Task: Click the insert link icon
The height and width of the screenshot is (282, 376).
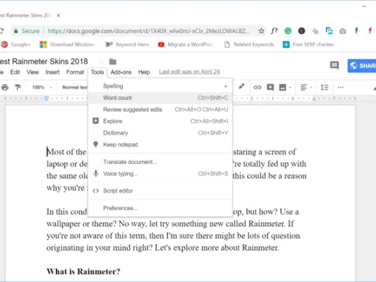Action: pyautogui.click(x=257, y=87)
